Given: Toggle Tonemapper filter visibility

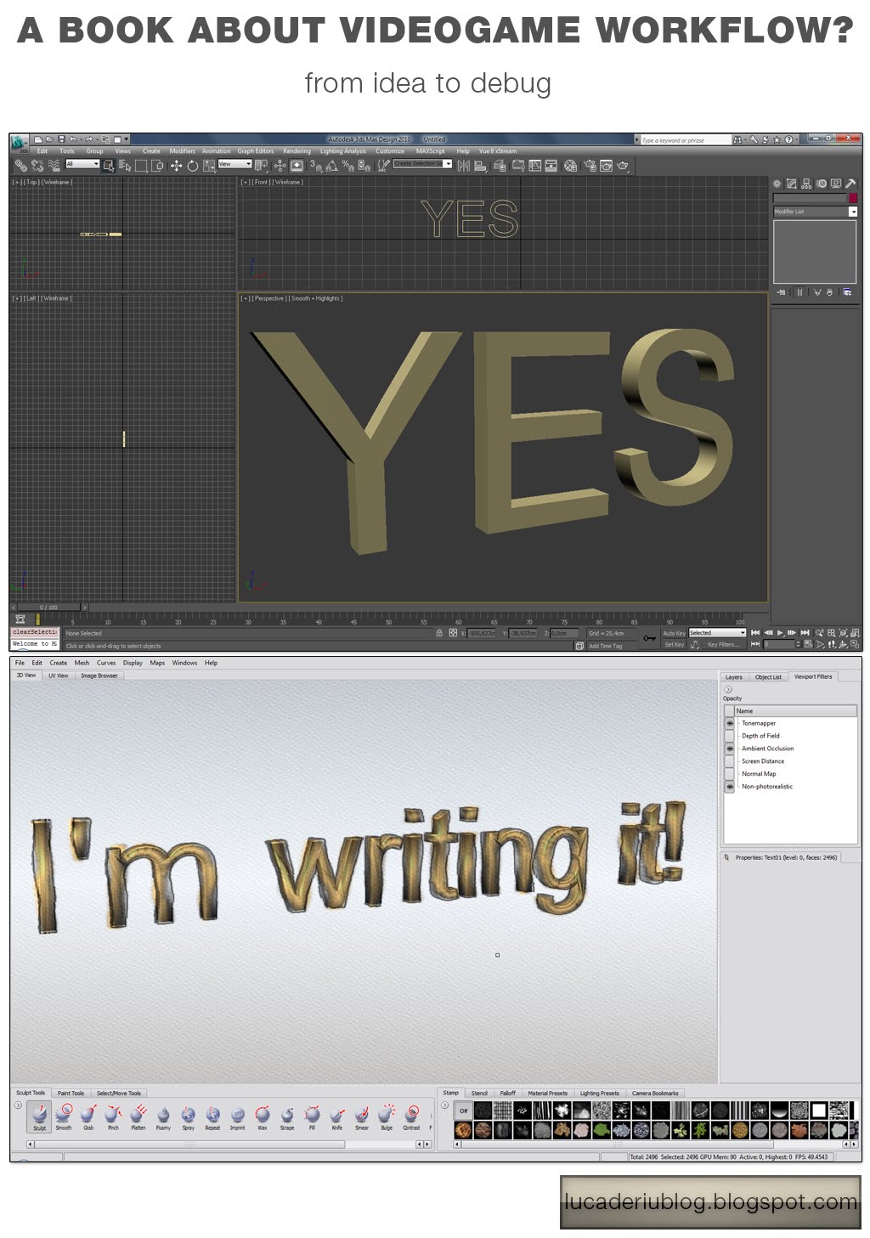Looking at the screenshot, I should [729, 723].
